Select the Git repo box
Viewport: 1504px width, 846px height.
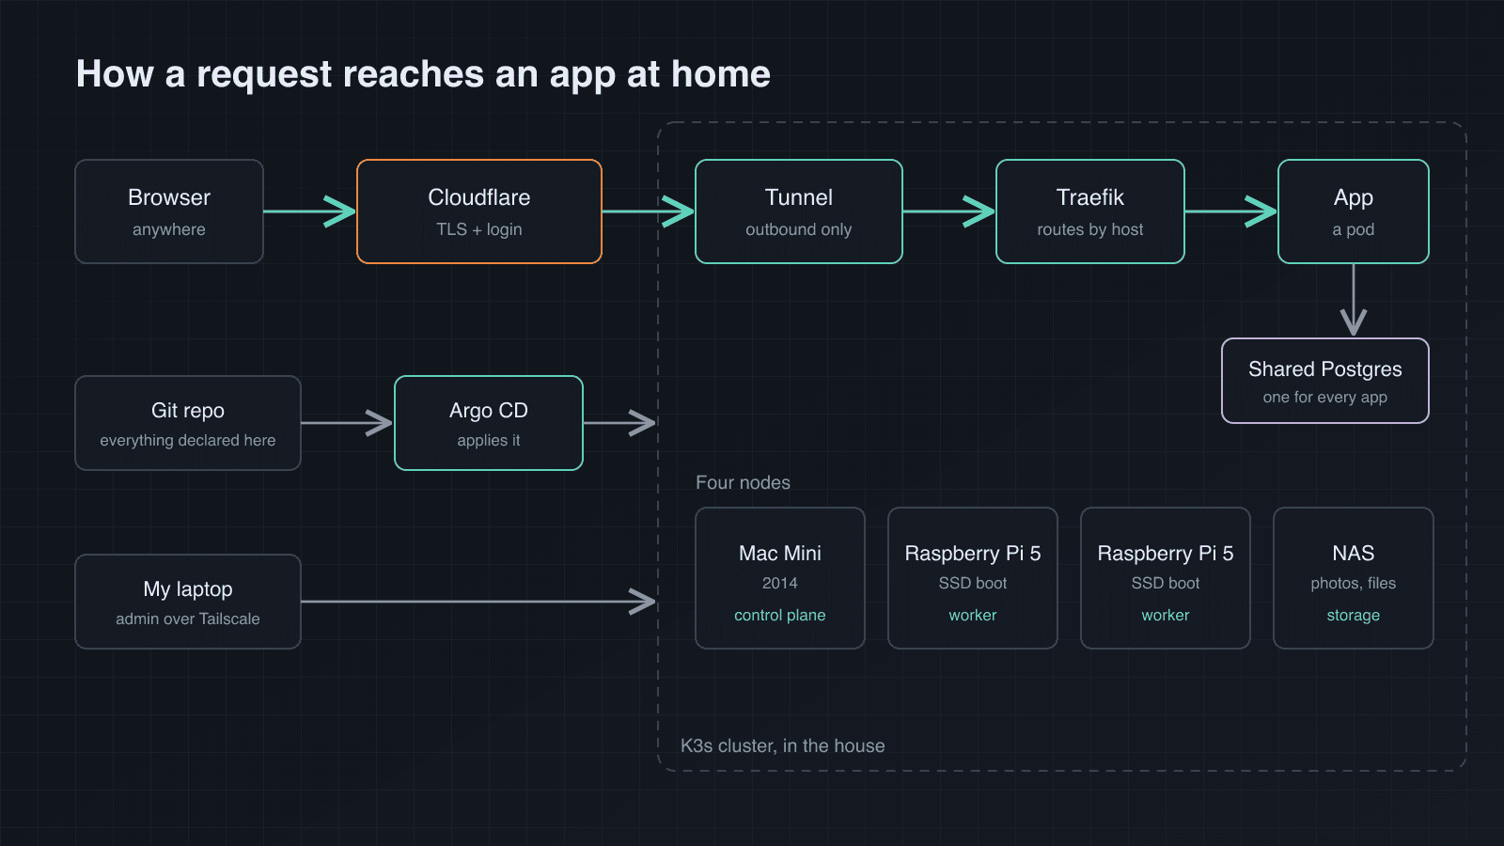(188, 423)
